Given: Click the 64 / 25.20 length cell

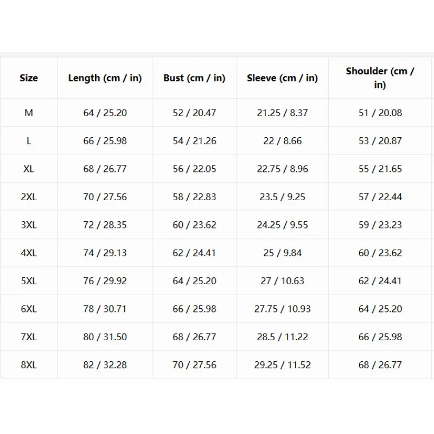Looking at the screenshot, I should point(105,113).
